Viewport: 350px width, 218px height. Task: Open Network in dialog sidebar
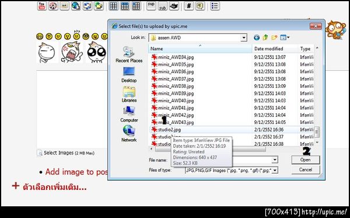point(129,134)
